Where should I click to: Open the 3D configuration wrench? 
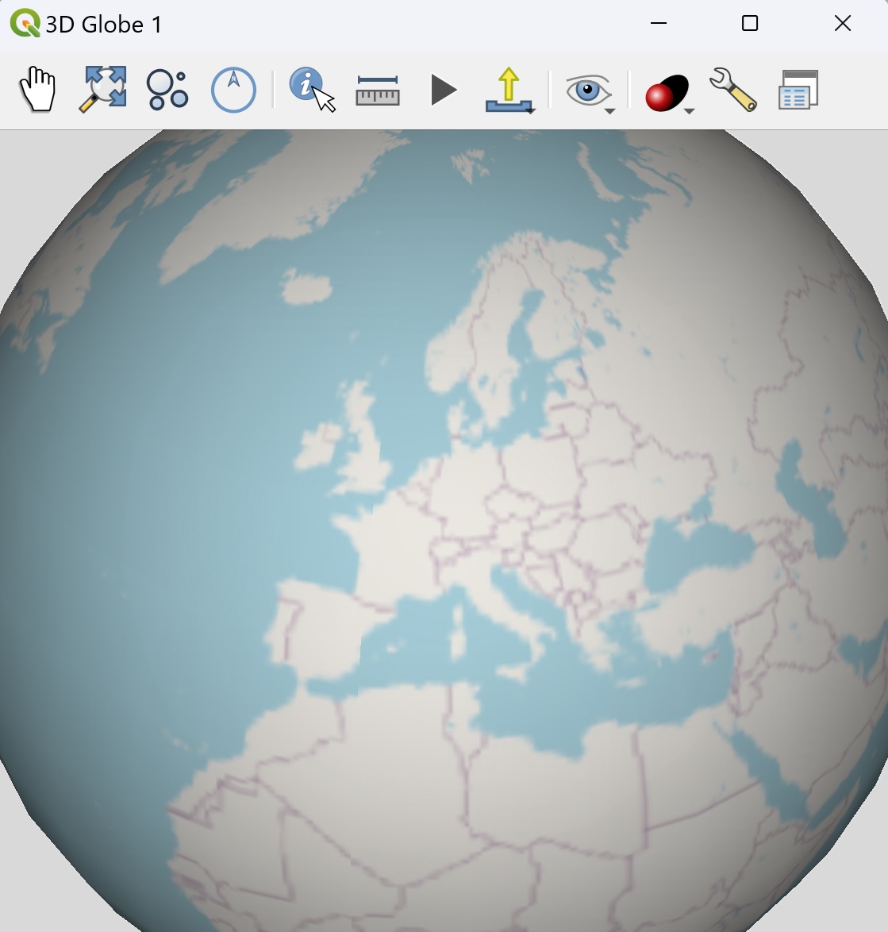click(x=733, y=90)
